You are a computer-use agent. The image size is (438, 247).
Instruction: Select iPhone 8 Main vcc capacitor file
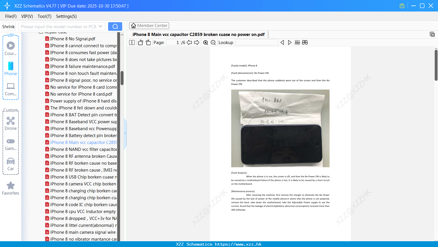(x=81, y=142)
